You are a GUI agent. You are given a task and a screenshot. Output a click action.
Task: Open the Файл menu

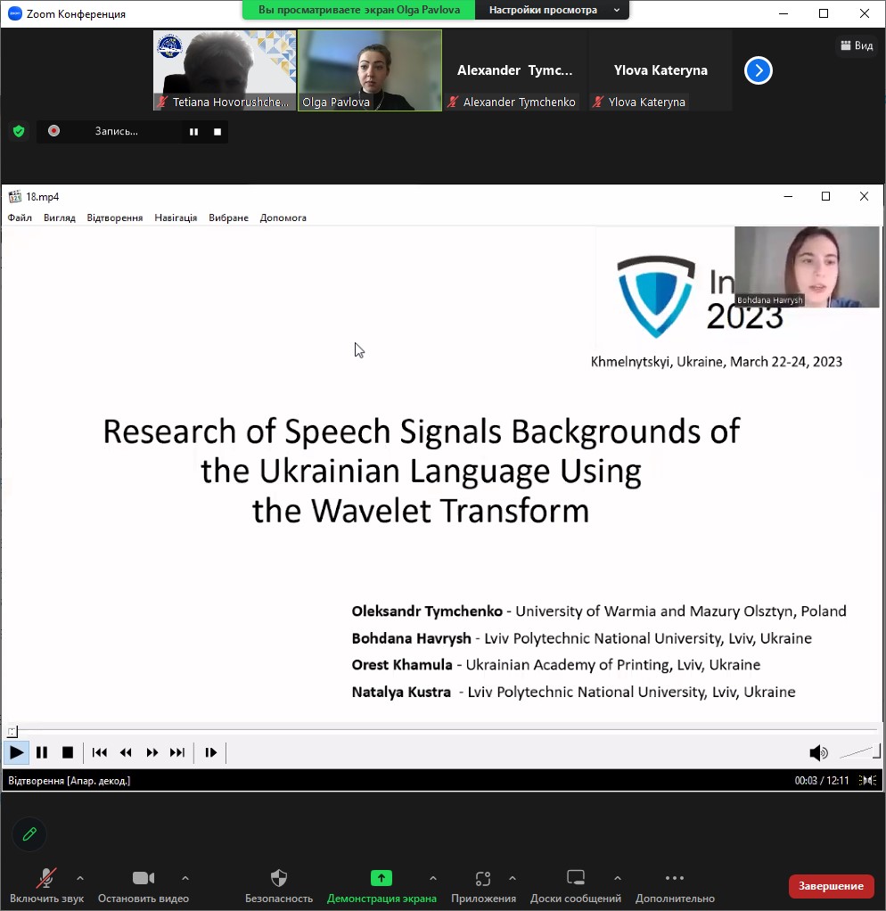click(x=20, y=217)
